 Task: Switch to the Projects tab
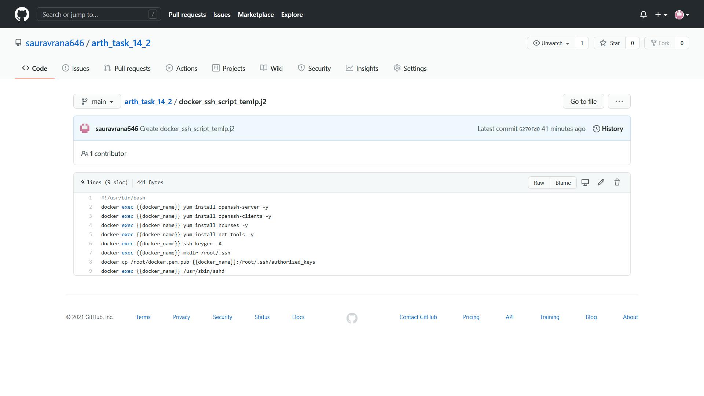(228, 68)
